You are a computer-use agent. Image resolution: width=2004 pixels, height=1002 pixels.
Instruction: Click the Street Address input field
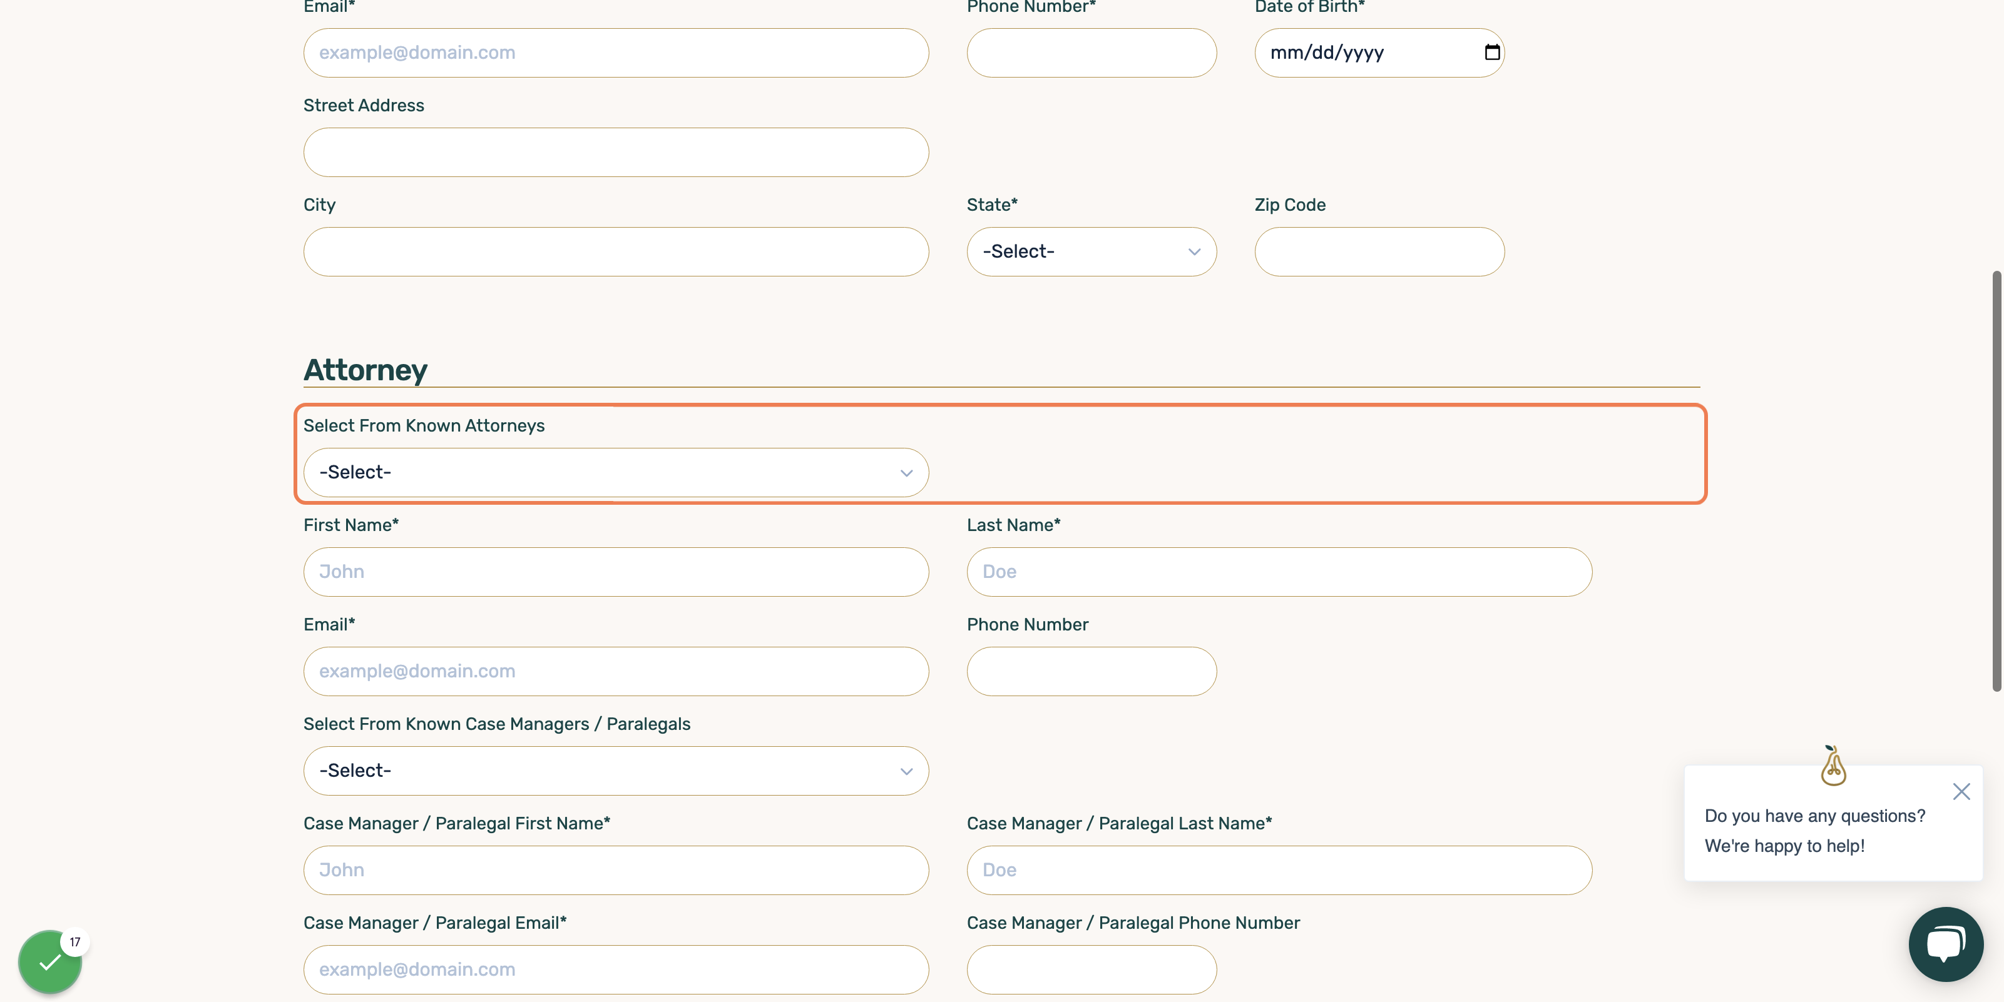(615, 153)
